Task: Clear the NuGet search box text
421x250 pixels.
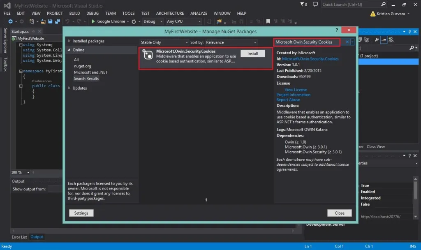Action: [x=347, y=42]
